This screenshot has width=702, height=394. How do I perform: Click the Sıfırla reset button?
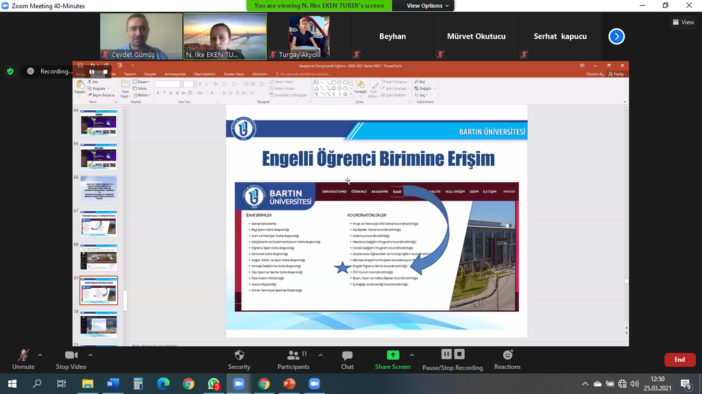[x=140, y=88]
